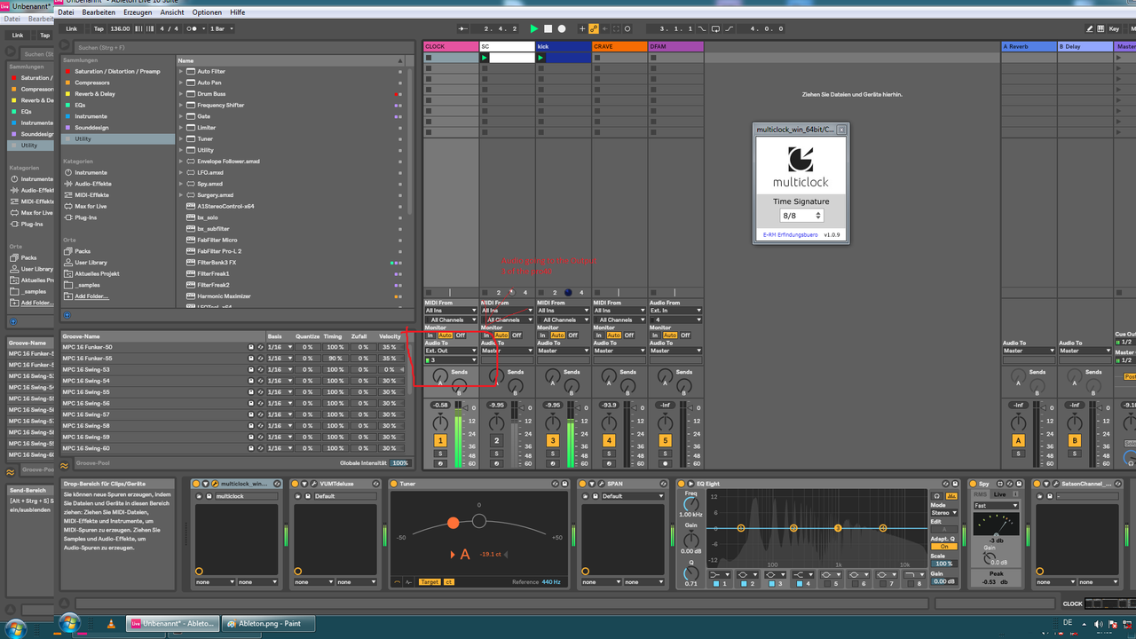Adjust the kick track pan knob
This screenshot has width=1136, height=639.
[552, 422]
